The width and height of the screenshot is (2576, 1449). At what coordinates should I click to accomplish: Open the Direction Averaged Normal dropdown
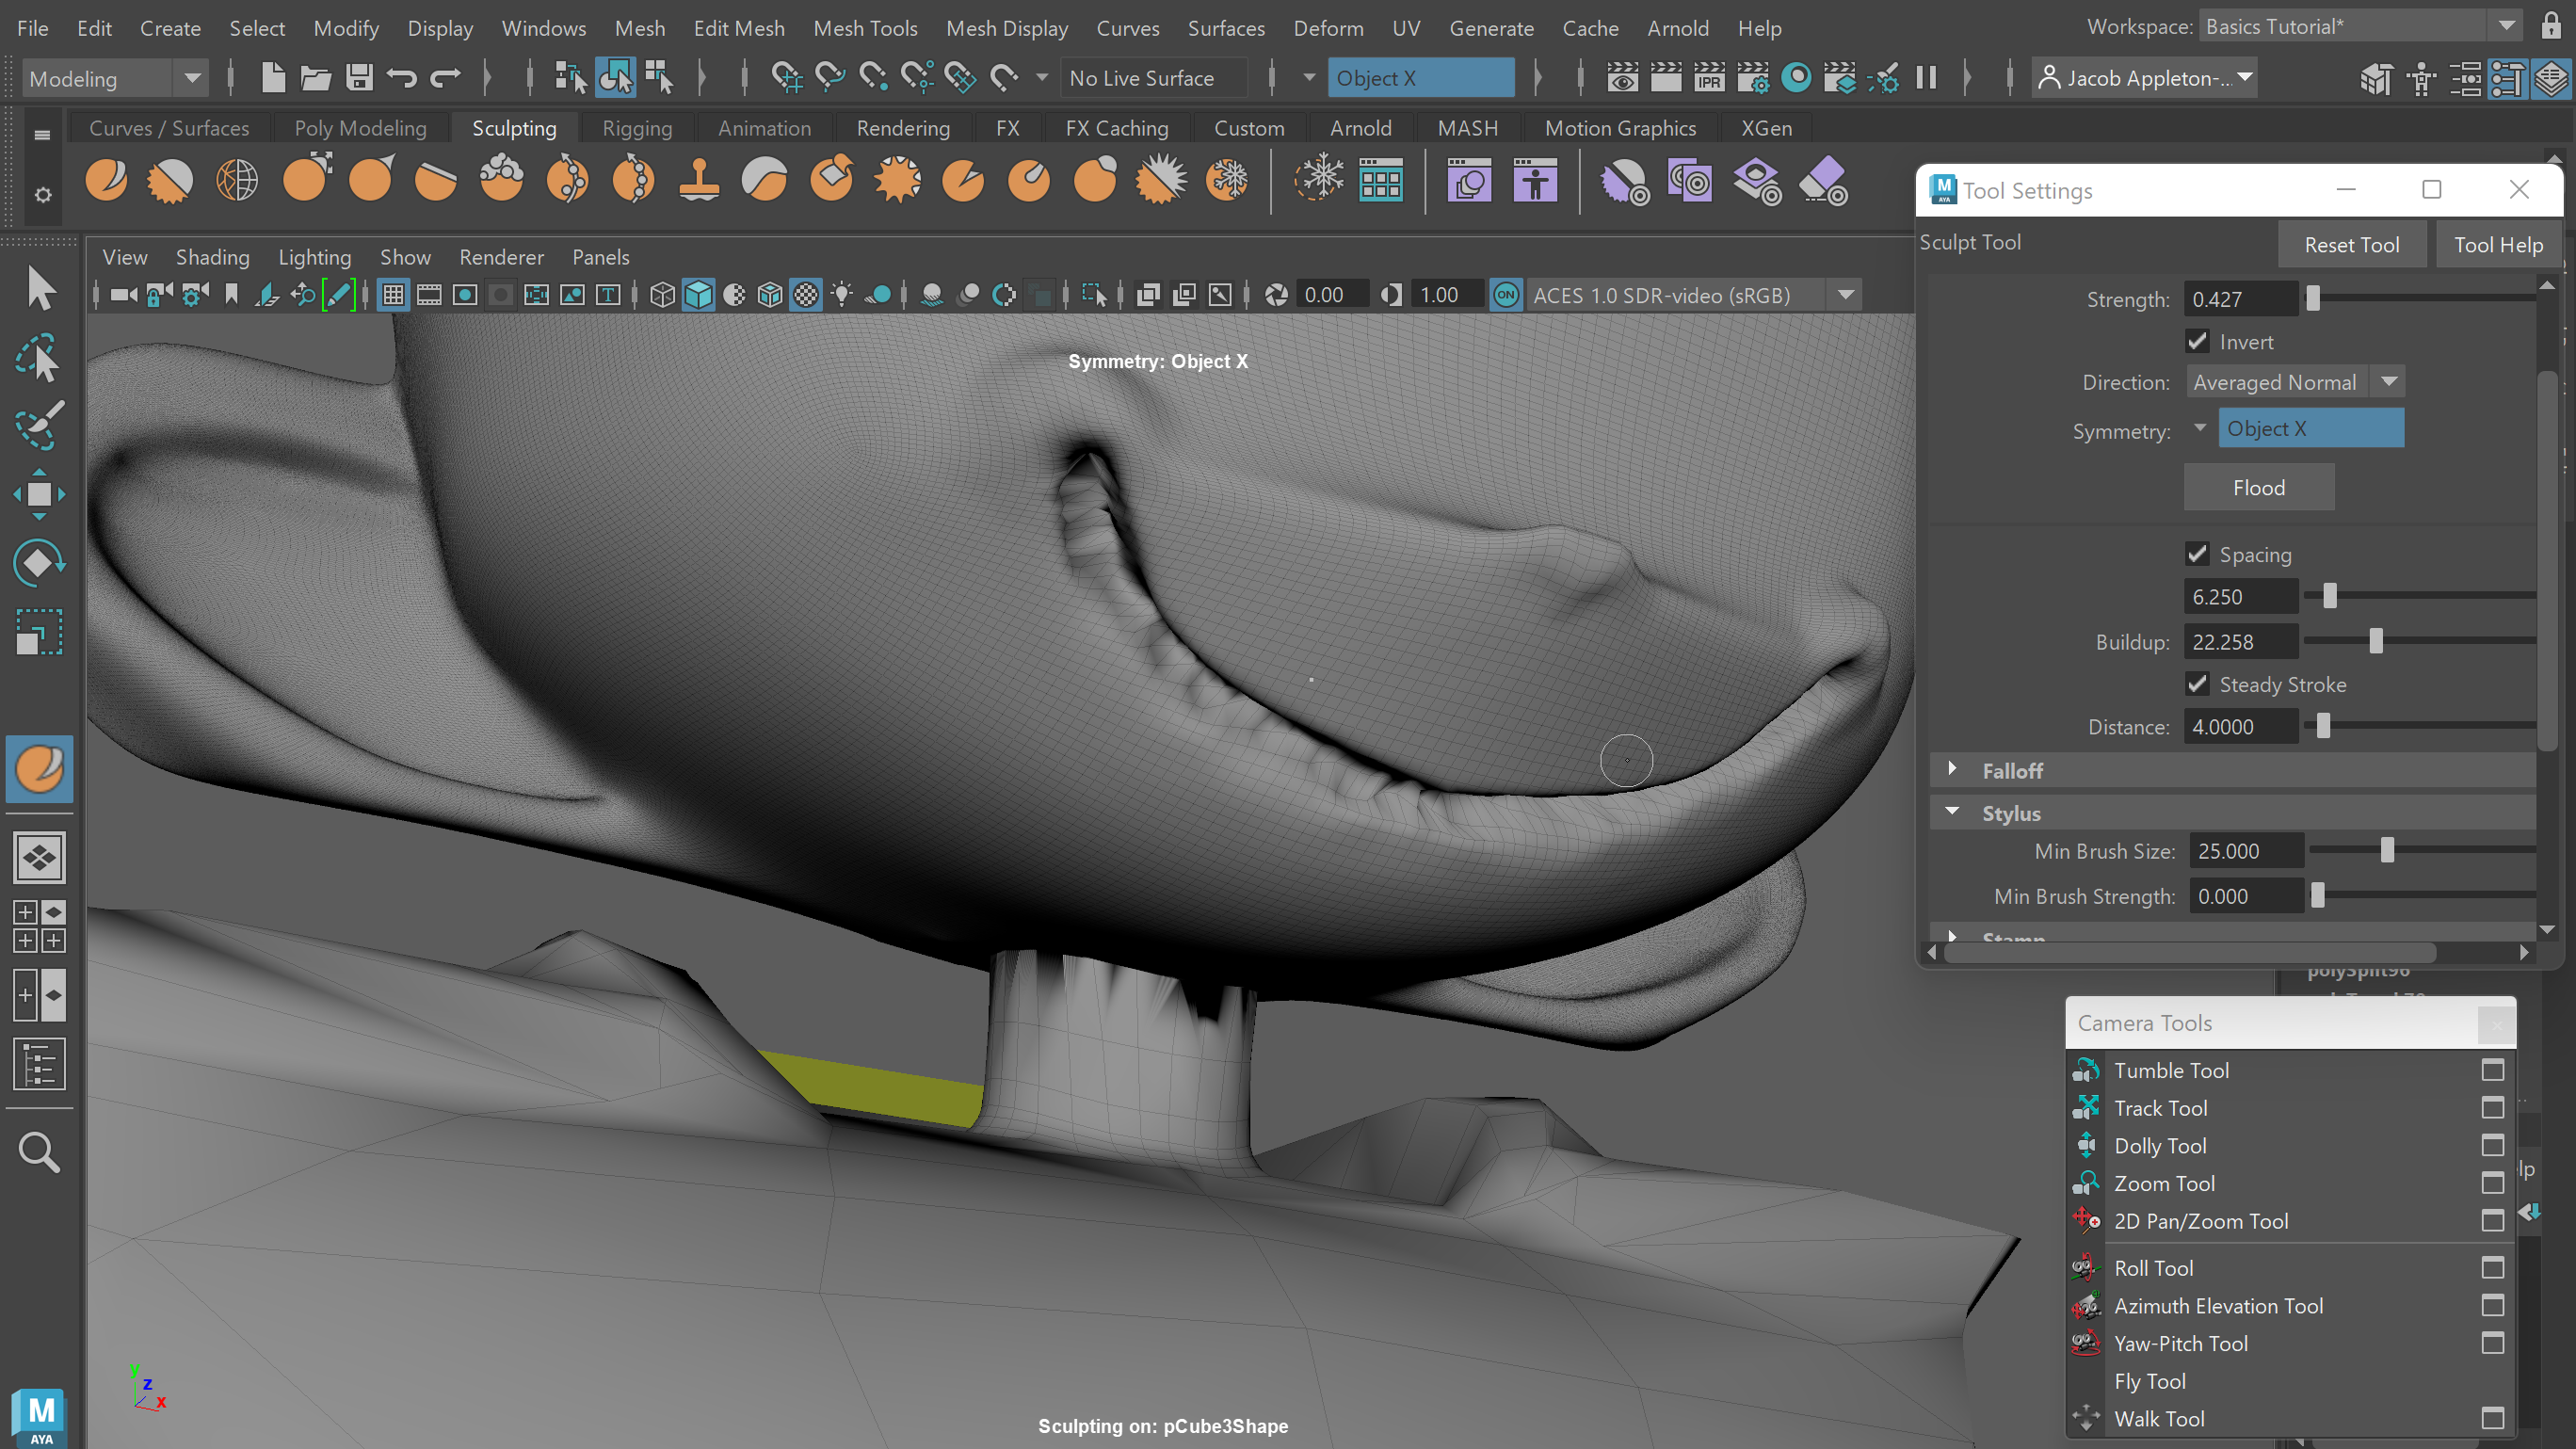click(x=2294, y=382)
